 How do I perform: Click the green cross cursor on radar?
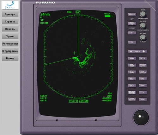(74, 53)
